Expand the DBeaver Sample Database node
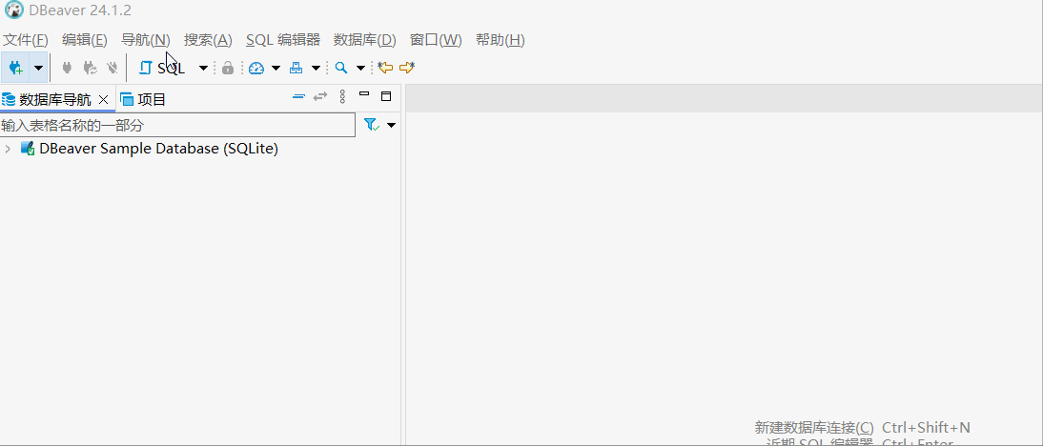Viewport: 1043px width, 446px height. [8, 149]
